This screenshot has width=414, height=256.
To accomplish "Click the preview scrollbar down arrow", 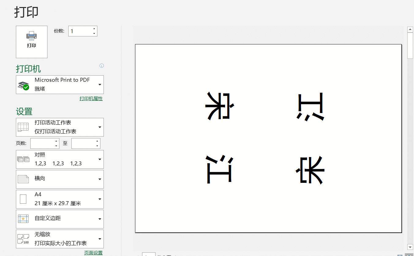I will click(x=410, y=247).
